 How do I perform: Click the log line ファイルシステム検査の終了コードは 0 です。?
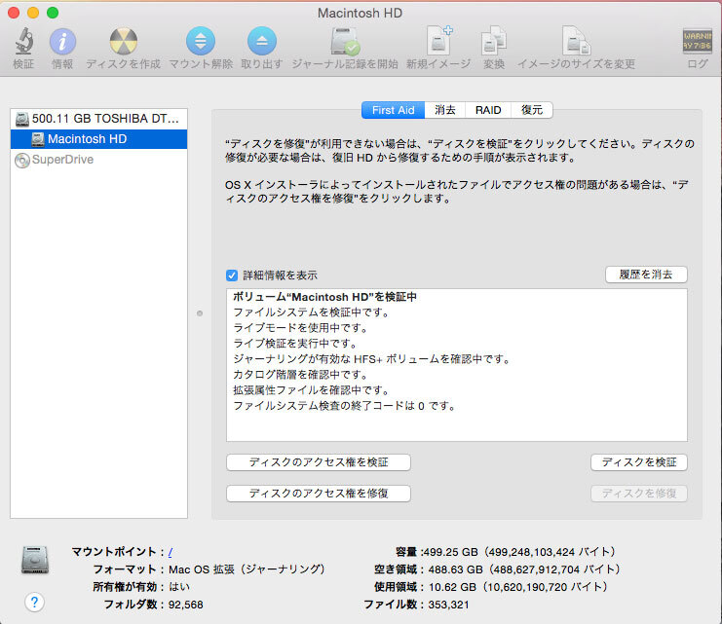click(x=345, y=406)
